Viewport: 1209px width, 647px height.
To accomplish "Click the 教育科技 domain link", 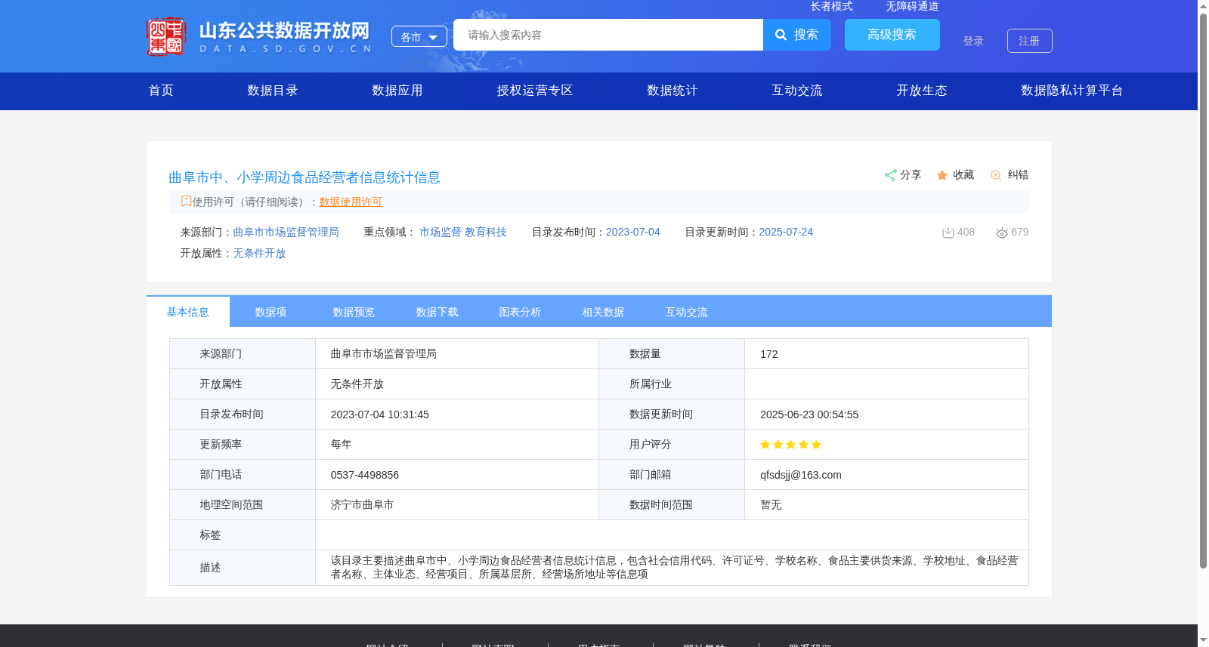I will [486, 232].
